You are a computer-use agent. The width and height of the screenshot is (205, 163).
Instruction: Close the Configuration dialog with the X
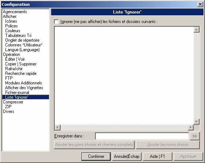click(200, 4)
